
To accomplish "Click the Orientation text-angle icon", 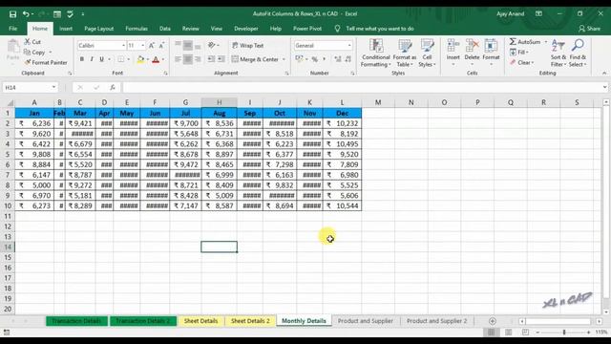I will tap(212, 46).
